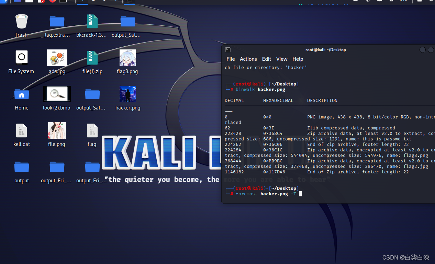Click the "ch file or directory: 'hacker'" line
The height and width of the screenshot is (264, 435).
(x=266, y=68)
